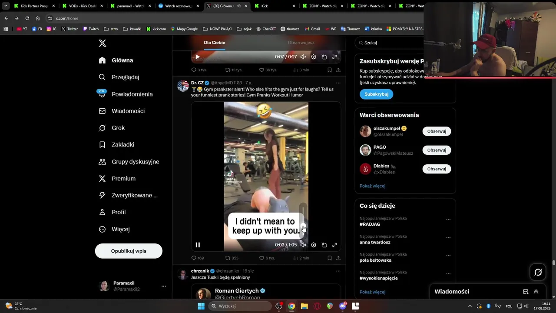Image resolution: width=556 pixels, height=313 pixels.
Task: Click the Windows Start button
Action: [x=201, y=306]
